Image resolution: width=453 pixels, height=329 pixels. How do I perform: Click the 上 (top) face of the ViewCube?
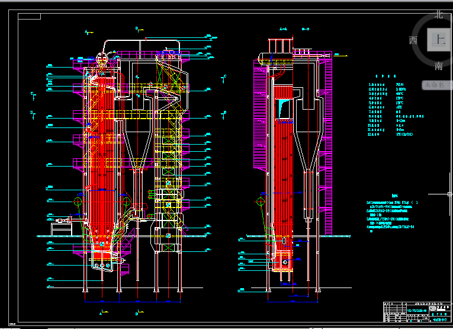click(x=439, y=40)
